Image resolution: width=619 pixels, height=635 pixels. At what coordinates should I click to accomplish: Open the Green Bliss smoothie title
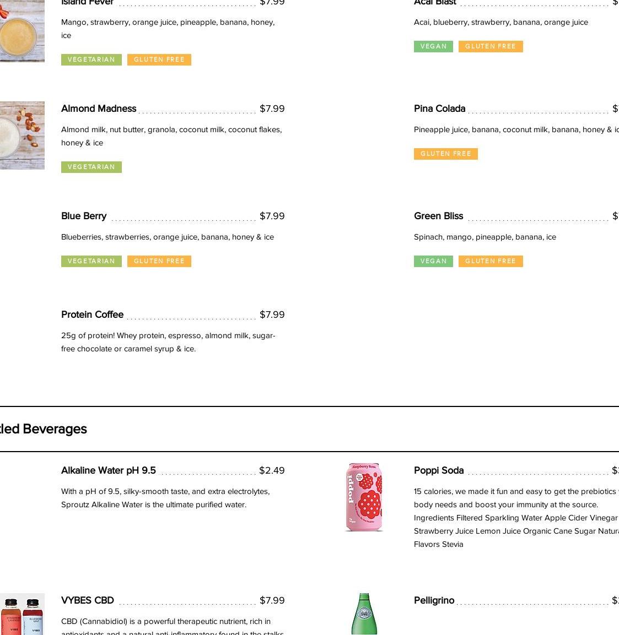[x=438, y=216]
